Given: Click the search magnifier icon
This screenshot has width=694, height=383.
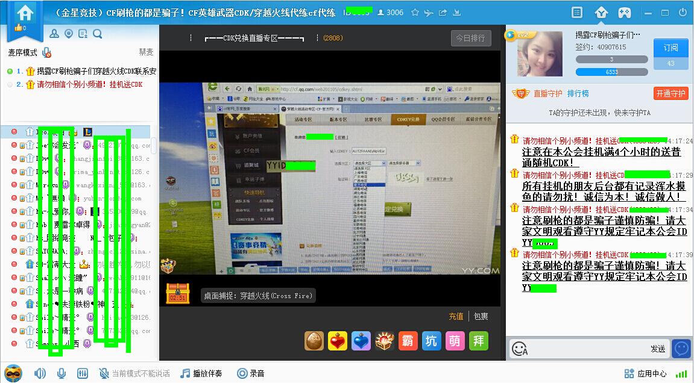Looking at the screenshot, I should (x=97, y=34).
